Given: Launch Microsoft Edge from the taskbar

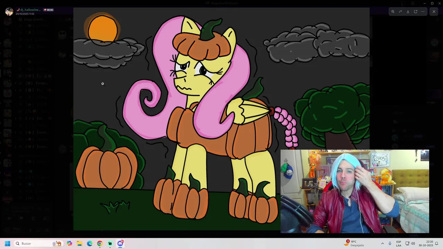Looking at the screenshot, I should click(90, 243).
